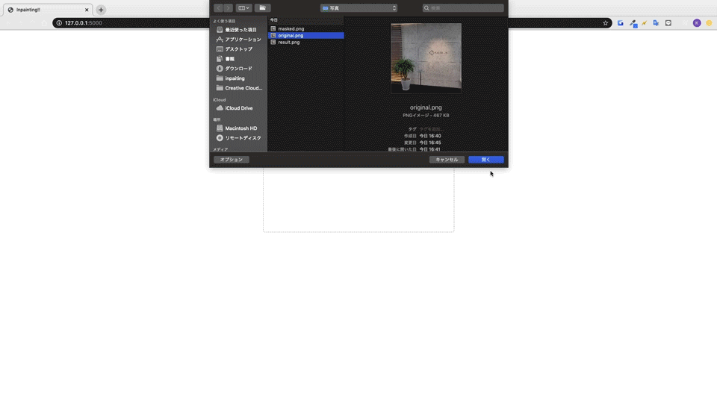
Task: Select result.png in the file list
Action: 289,43
